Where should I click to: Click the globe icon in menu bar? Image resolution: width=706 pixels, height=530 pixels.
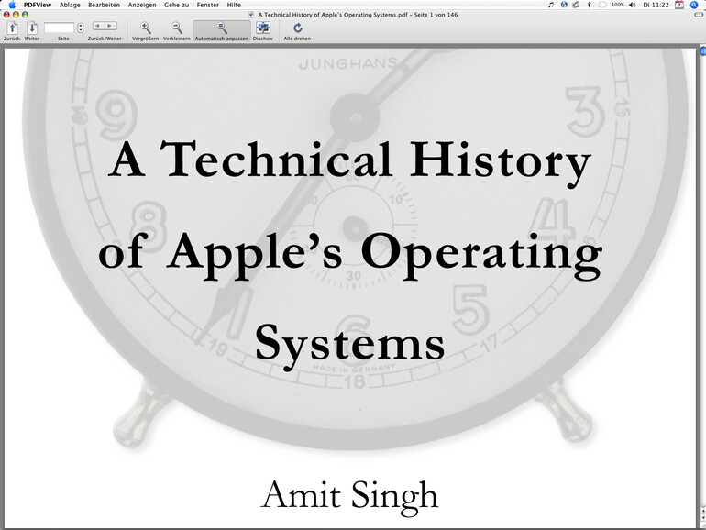tap(564, 5)
